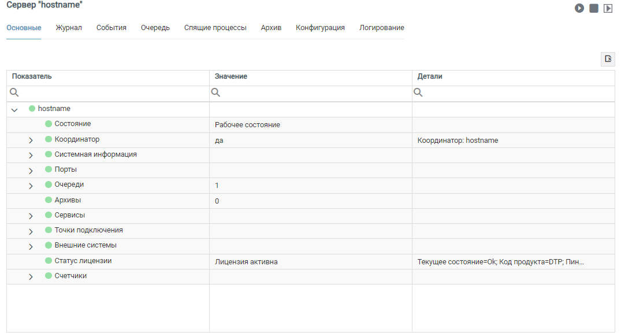Expand the Координатор row

pyautogui.click(x=31, y=140)
